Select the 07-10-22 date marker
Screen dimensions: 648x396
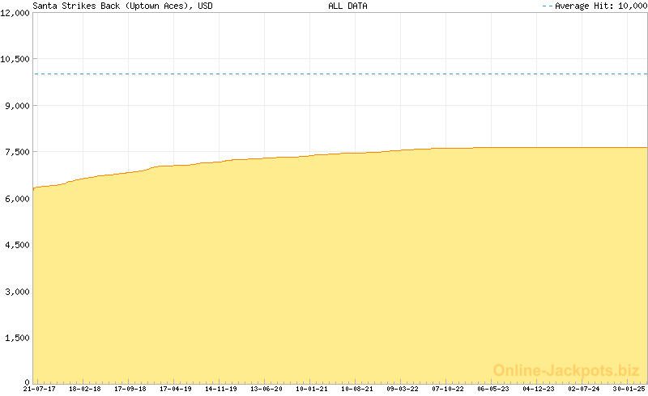click(x=448, y=389)
